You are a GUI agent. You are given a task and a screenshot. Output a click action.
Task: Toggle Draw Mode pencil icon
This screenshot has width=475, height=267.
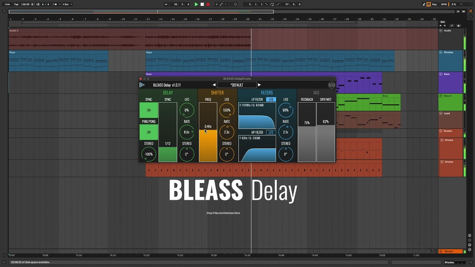(424, 4)
